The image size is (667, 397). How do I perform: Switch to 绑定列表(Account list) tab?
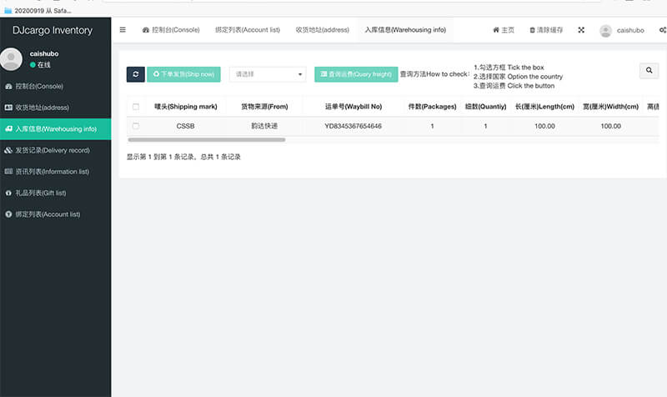coord(248,30)
